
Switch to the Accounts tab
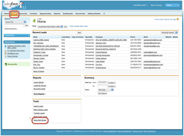(x=23, y=14)
